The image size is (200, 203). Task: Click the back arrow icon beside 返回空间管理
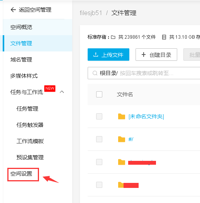click(13, 10)
